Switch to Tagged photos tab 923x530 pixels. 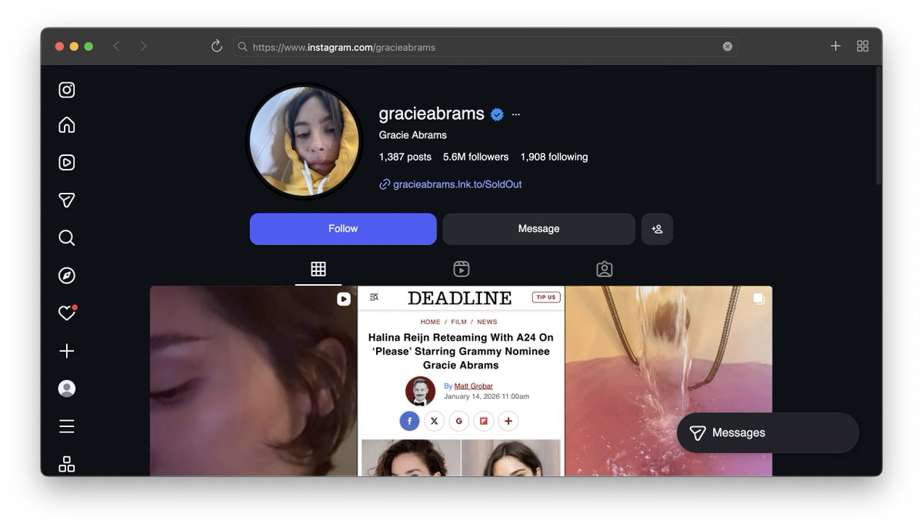(605, 269)
